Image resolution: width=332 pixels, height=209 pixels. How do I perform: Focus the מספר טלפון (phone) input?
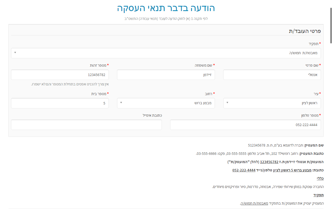click(x=245, y=125)
